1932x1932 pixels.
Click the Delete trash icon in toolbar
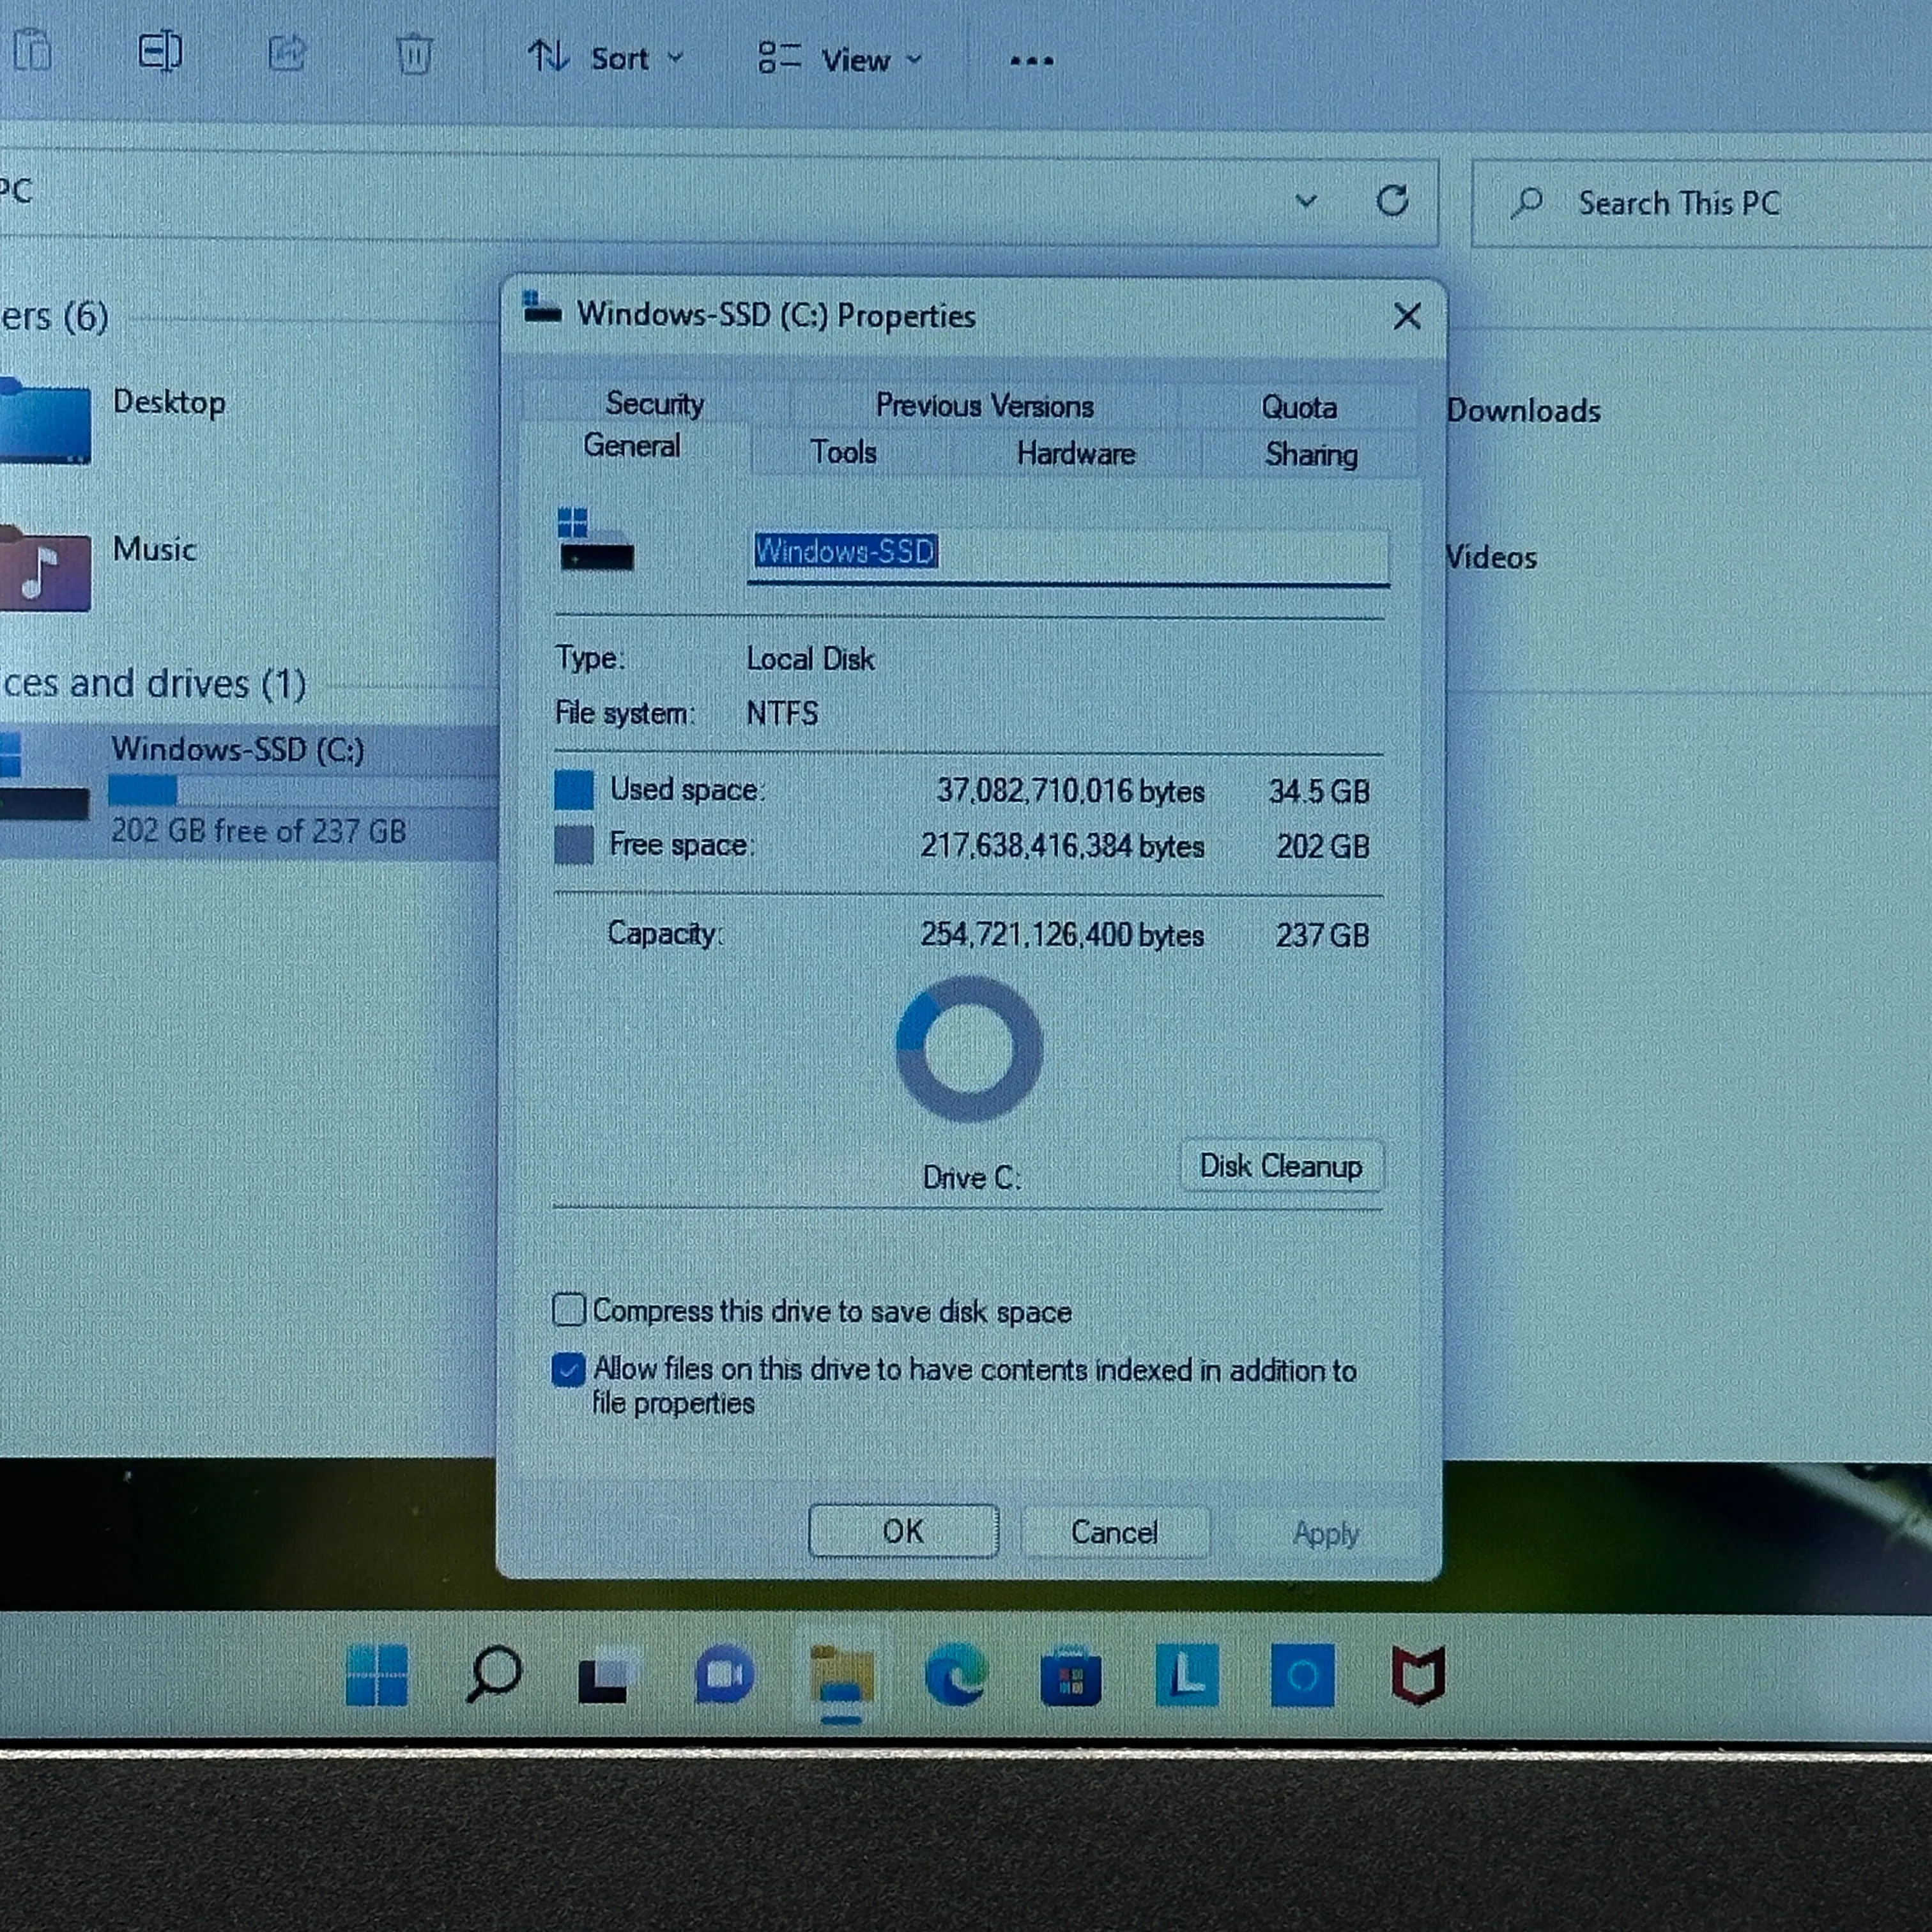(414, 54)
